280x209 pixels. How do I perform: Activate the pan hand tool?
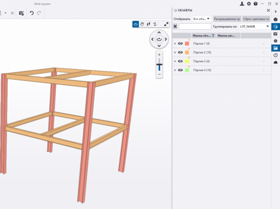click(142, 24)
